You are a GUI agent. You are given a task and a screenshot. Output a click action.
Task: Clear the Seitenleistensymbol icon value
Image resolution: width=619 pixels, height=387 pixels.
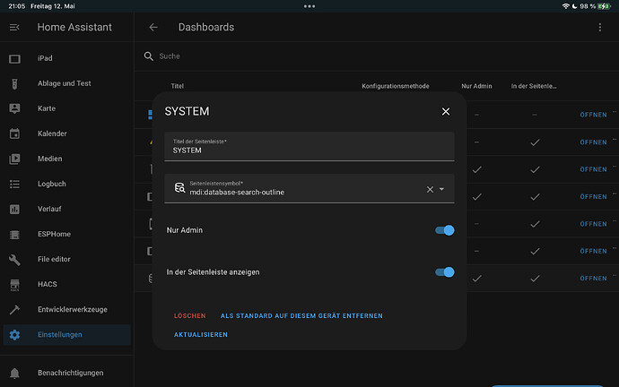pyautogui.click(x=430, y=190)
